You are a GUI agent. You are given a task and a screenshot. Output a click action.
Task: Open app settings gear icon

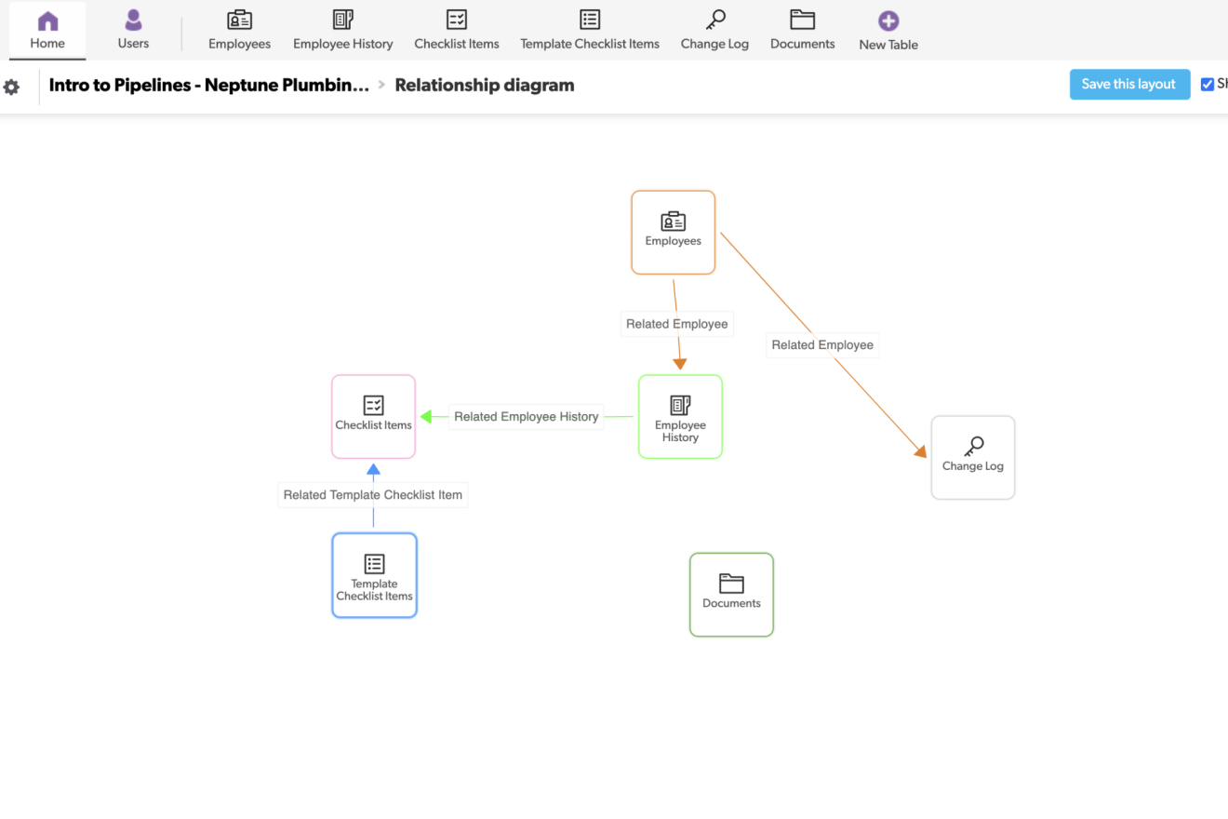point(11,87)
